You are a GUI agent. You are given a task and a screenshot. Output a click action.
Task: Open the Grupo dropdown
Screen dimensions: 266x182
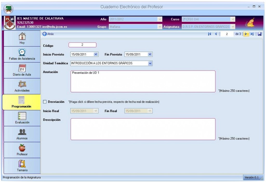click(x=160, y=27)
